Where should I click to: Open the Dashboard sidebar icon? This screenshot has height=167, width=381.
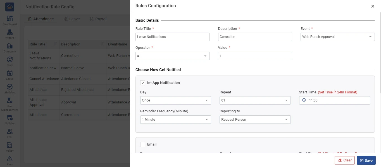click(x=10, y=19)
